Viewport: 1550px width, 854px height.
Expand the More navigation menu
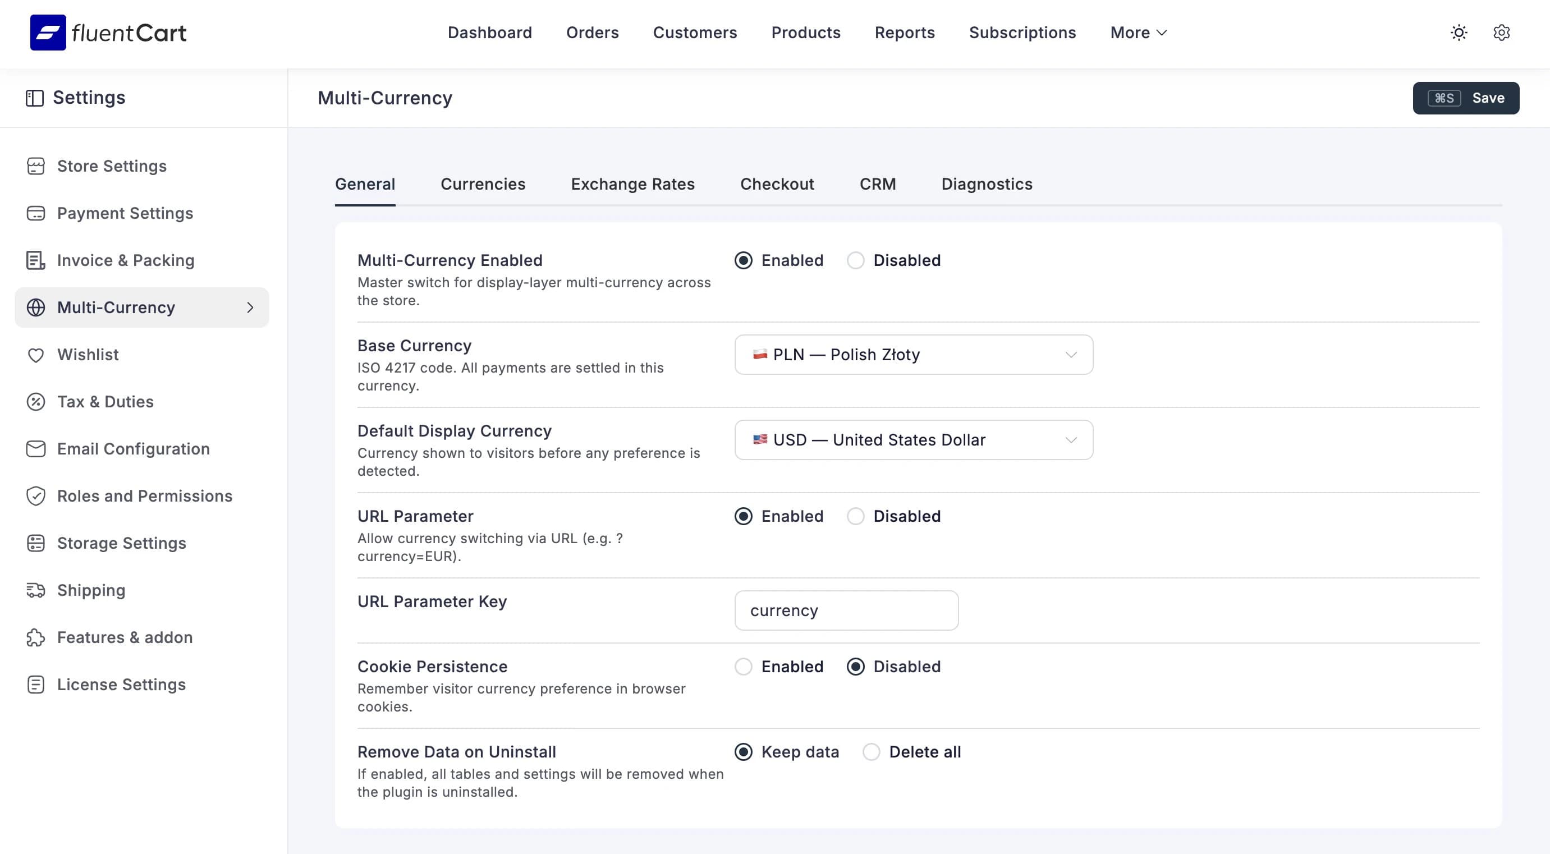click(1136, 33)
